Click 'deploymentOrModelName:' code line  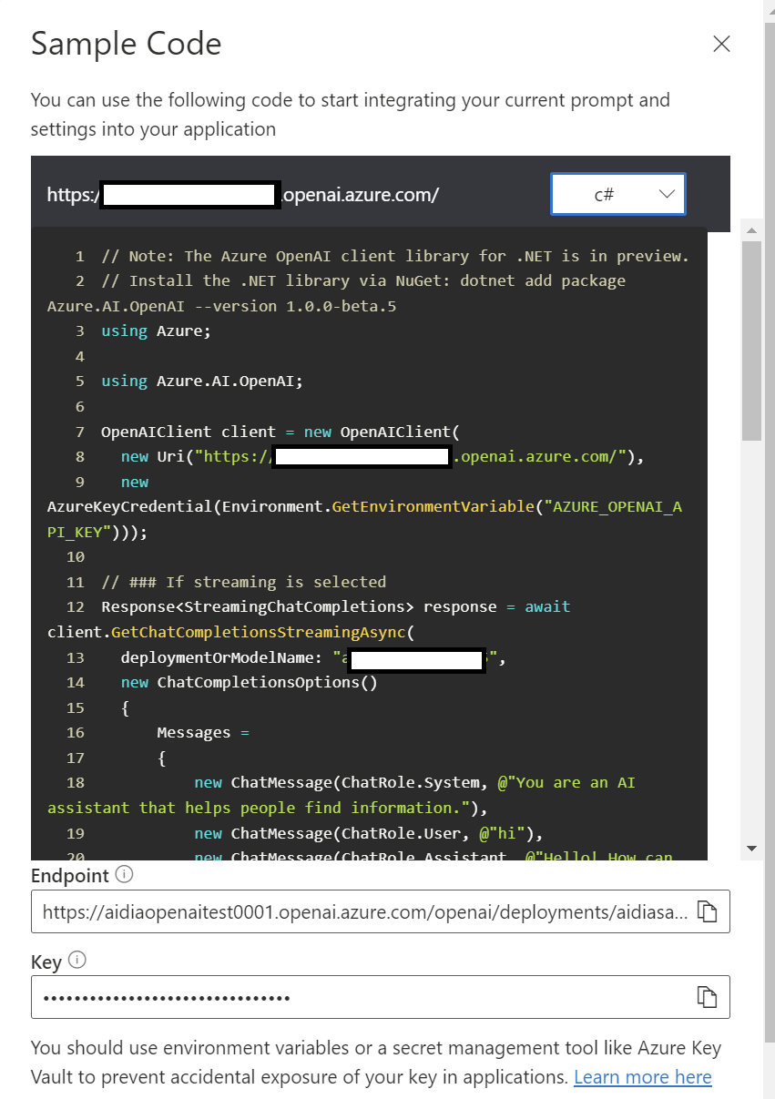(x=312, y=659)
